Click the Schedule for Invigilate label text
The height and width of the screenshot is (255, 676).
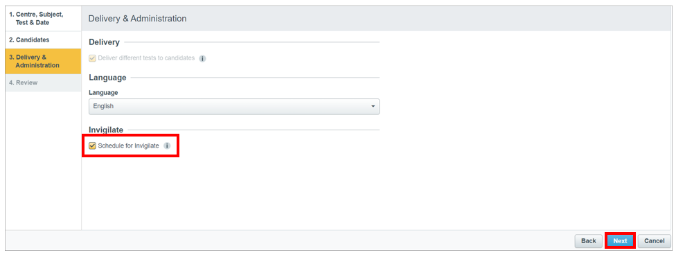[x=128, y=146]
